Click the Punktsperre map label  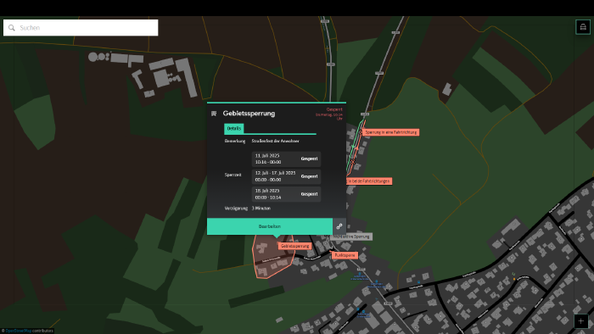[x=345, y=255]
